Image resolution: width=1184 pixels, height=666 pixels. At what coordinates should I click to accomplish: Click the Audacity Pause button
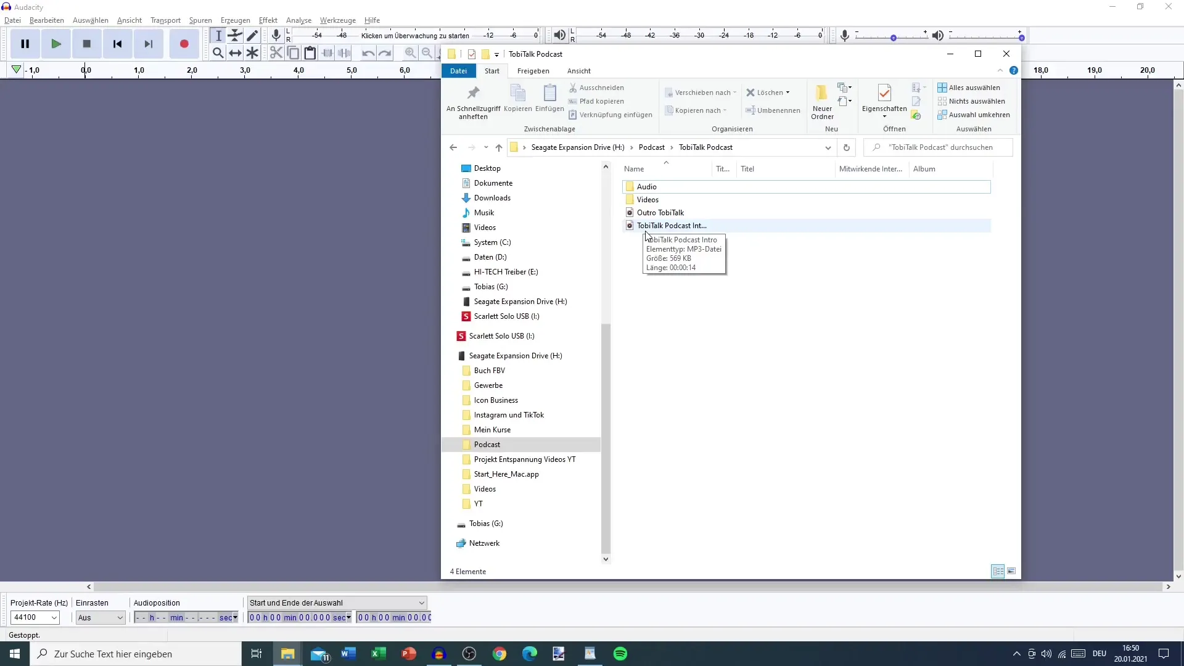coord(25,44)
